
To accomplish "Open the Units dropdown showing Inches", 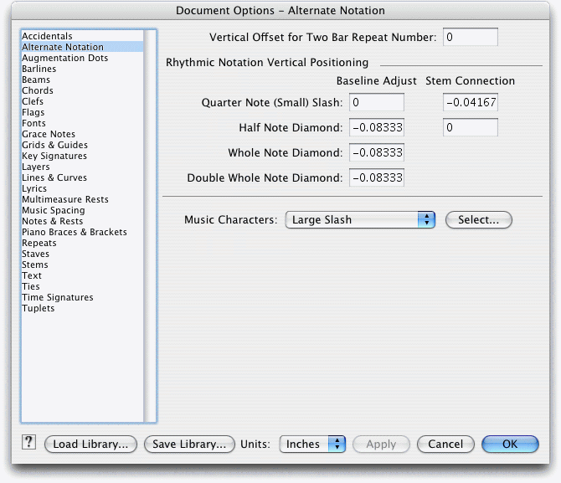I will click(x=312, y=444).
